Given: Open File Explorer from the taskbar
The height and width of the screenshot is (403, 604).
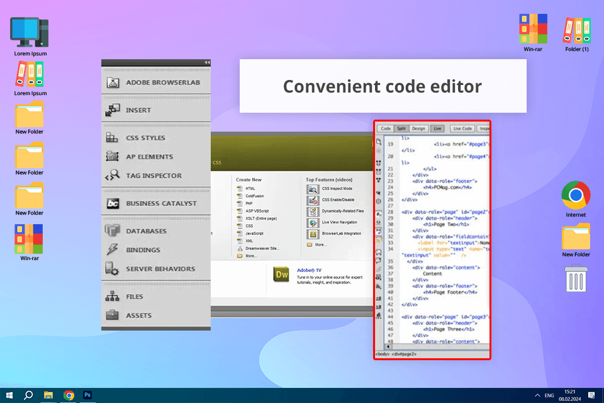Looking at the screenshot, I should coord(48,395).
